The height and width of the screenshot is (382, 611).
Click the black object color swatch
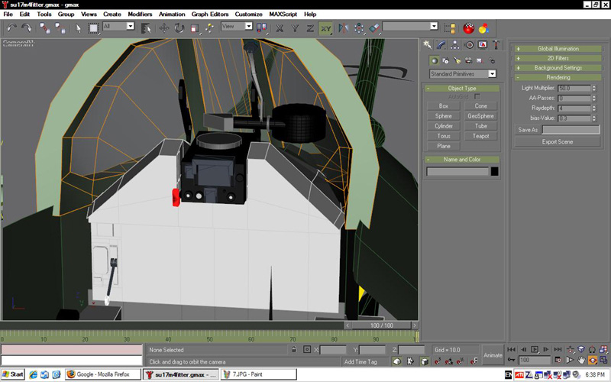pyautogui.click(x=494, y=171)
